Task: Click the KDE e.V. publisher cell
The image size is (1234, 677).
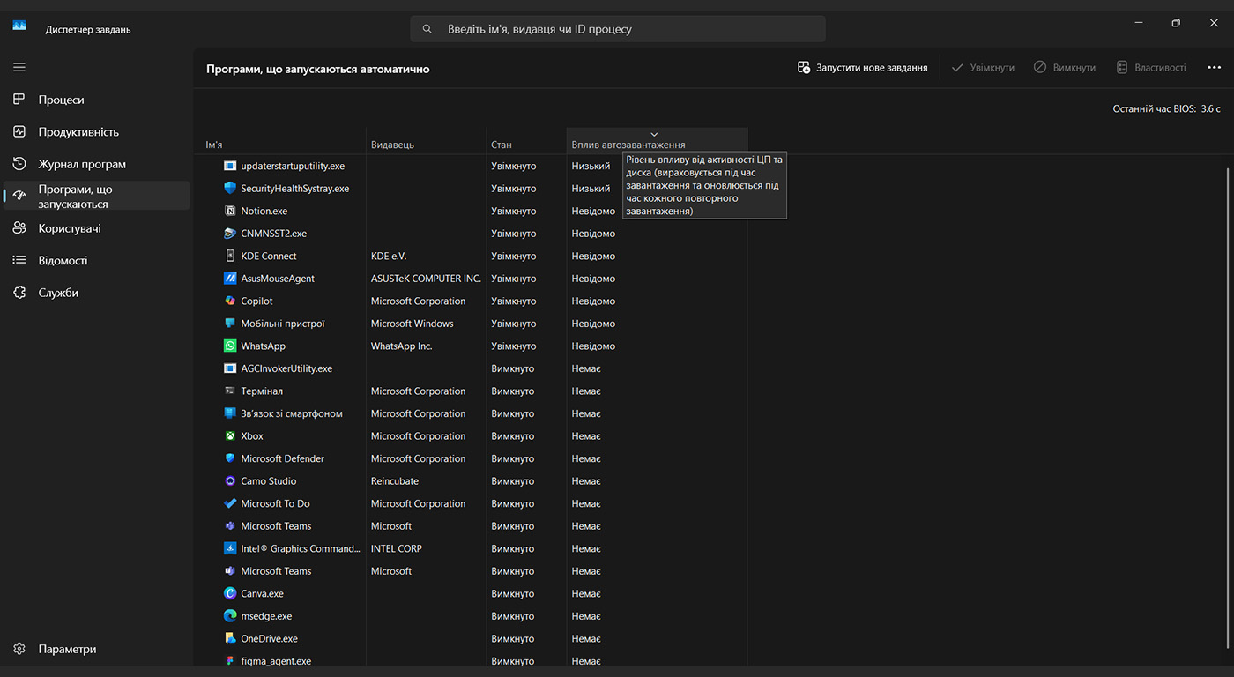Action: [x=389, y=256]
